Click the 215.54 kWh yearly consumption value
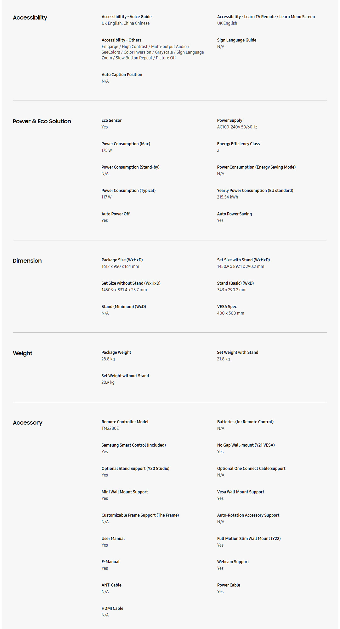The height and width of the screenshot is (629, 340). coord(227,197)
